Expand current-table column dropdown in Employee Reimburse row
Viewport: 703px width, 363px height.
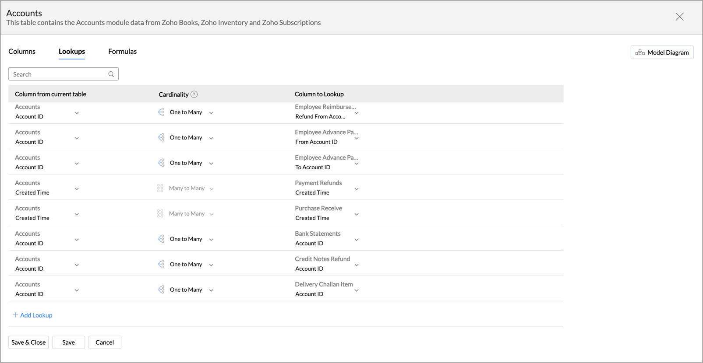click(x=77, y=113)
